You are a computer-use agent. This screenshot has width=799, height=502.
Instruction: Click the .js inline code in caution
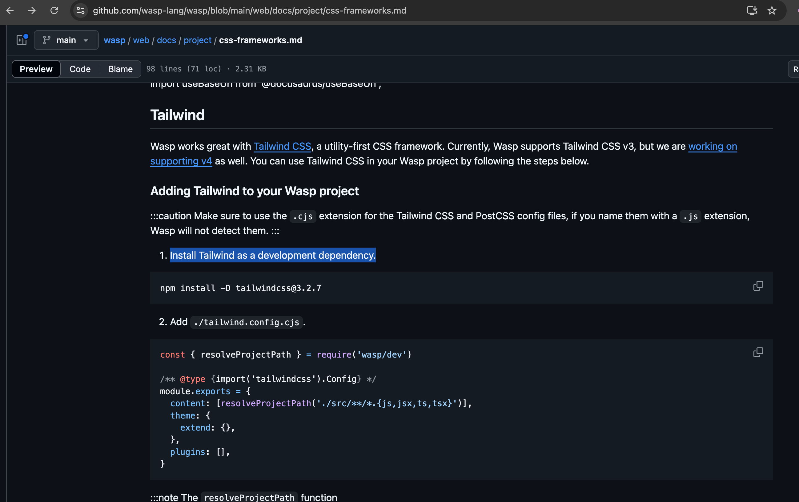coord(690,217)
